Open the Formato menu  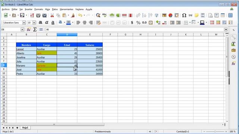[x=39, y=9]
